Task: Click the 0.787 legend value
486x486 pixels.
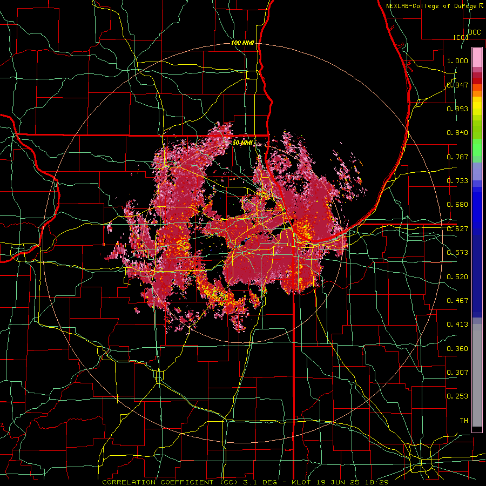Action: tap(457, 157)
